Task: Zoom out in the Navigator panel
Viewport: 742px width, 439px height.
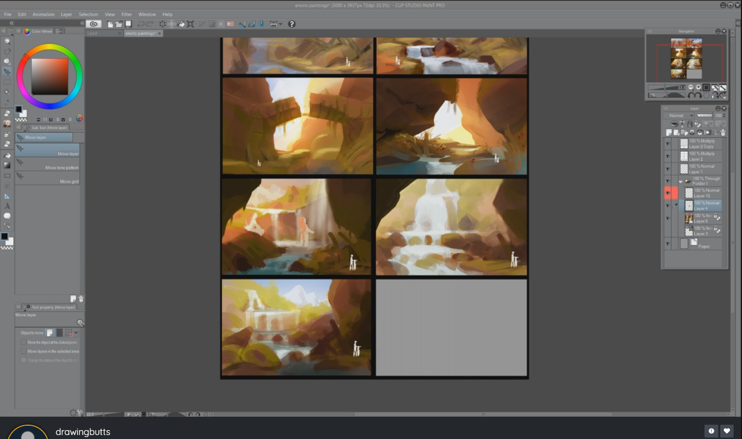Action: (x=691, y=87)
